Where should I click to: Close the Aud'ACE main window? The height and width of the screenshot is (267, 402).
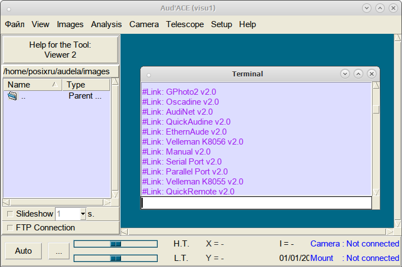[393, 8]
